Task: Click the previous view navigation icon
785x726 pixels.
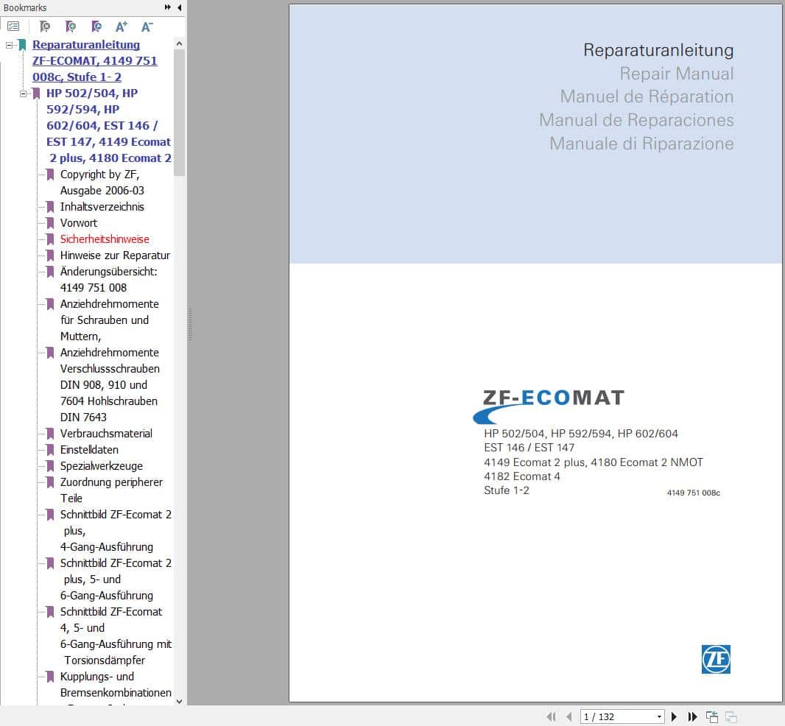Action: pos(712,716)
